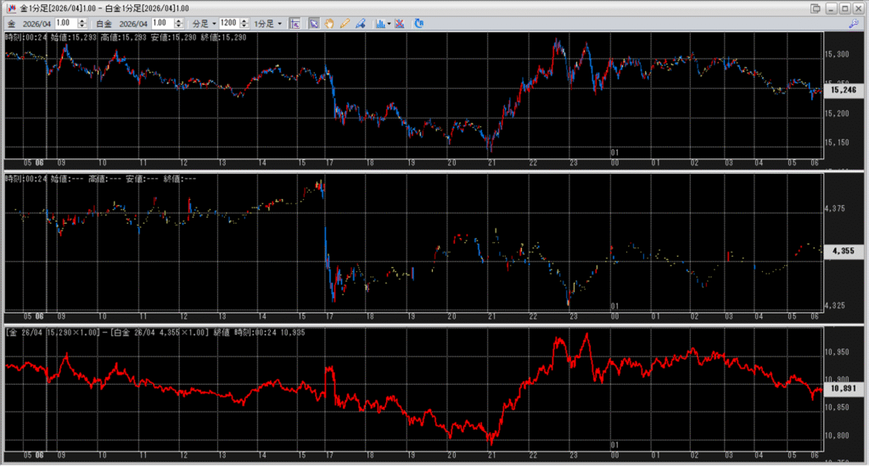Toggle the crosshair cursor tool
Image resolution: width=869 pixels, height=466 pixels.
[294, 24]
